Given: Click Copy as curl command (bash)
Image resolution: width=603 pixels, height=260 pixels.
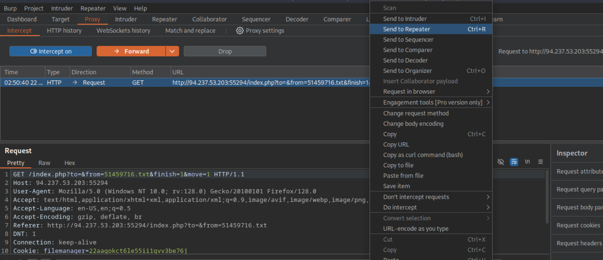Looking at the screenshot, I should pos(423,155).
